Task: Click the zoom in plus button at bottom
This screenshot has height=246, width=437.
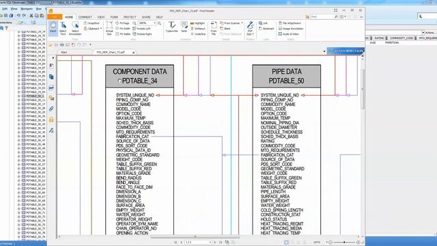Action: click(358, 243)
